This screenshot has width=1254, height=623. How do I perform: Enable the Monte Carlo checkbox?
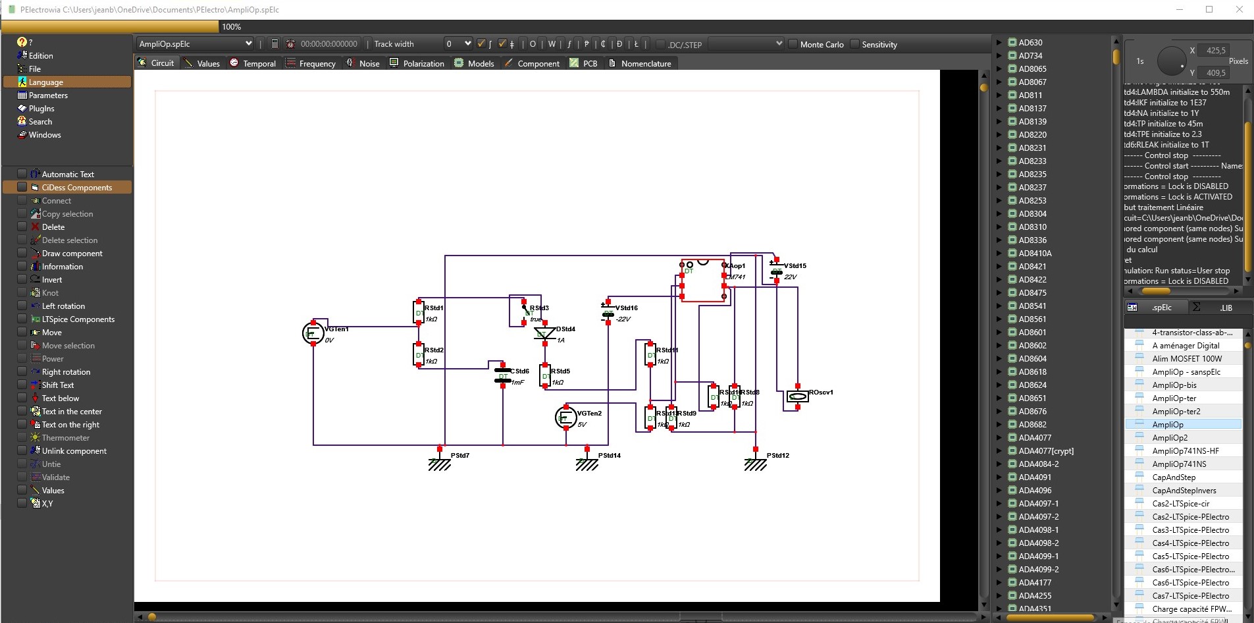point(793,44)
